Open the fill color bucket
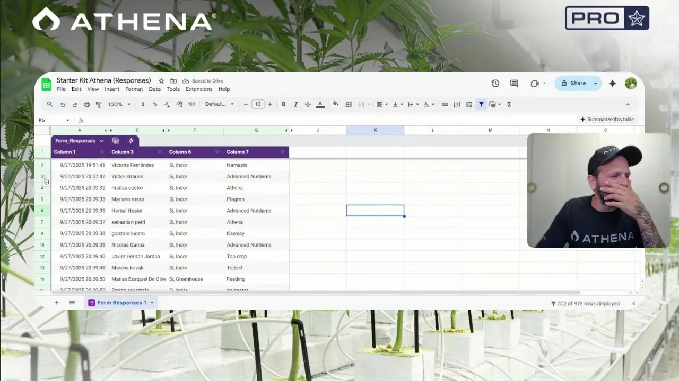Screen dimensions: 679x381 pos(335,104)
